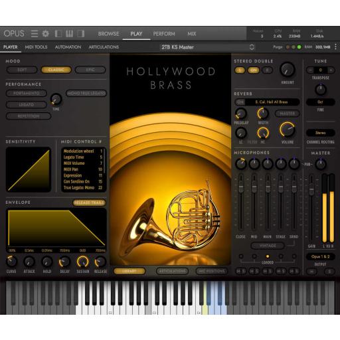Click the green Purge indicator dot
This screenshot has height=340, width=340.
click(299, 47)
